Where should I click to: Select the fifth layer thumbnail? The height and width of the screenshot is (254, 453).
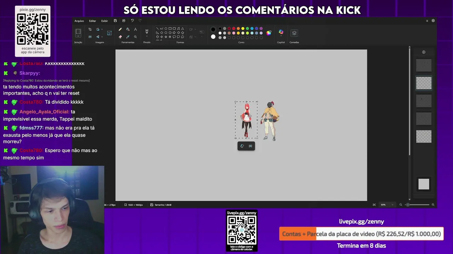[x=424, y=137]
